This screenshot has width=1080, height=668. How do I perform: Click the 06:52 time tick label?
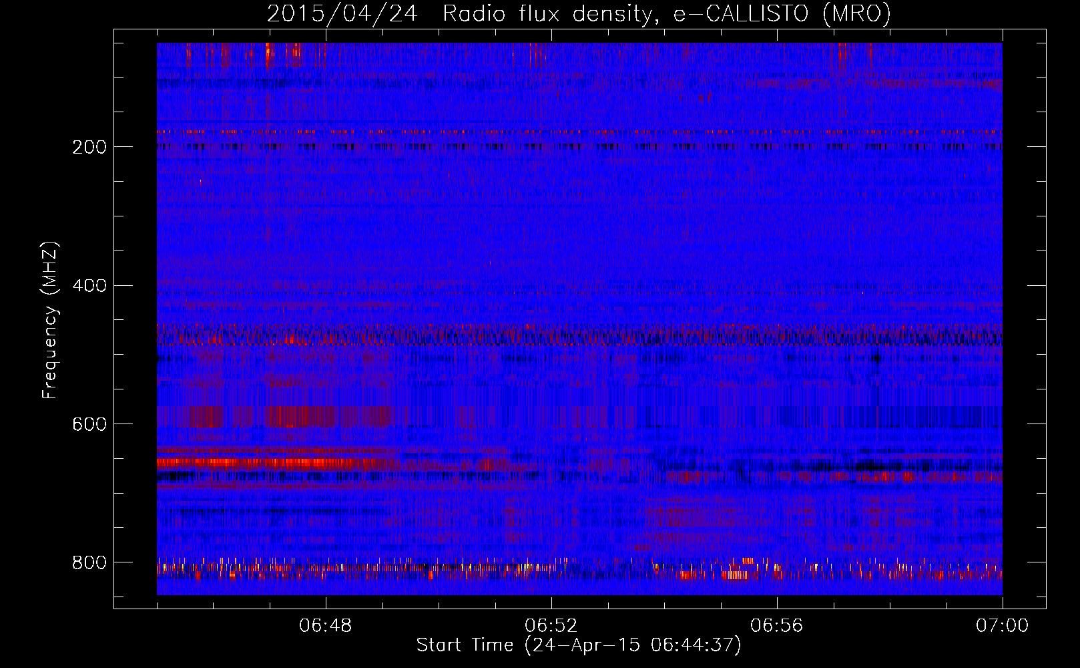point(551,626)
